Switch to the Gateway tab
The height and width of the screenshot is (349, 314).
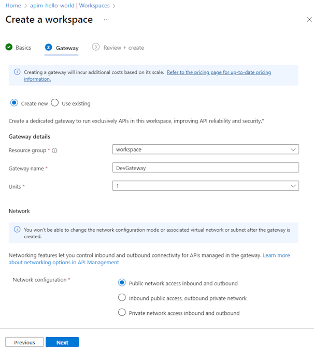coord(67,48)
